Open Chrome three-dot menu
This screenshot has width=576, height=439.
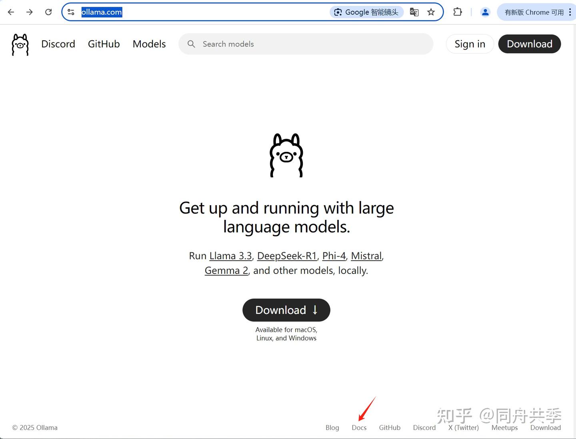coord(570,12)
